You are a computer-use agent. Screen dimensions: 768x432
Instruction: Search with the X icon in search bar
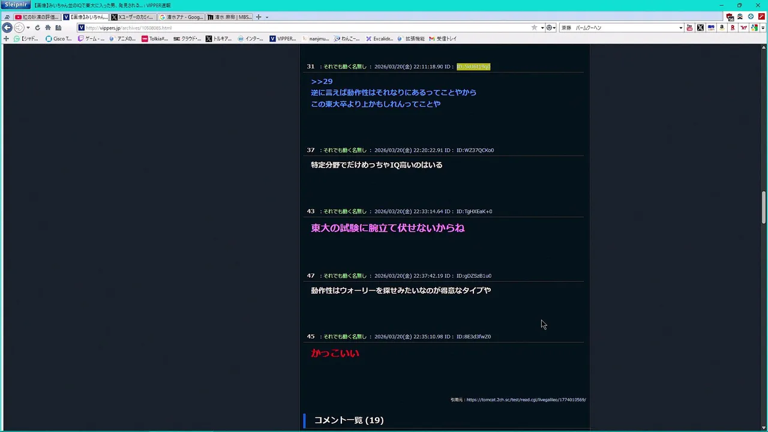pyautogui.click(x=700, y=28)
